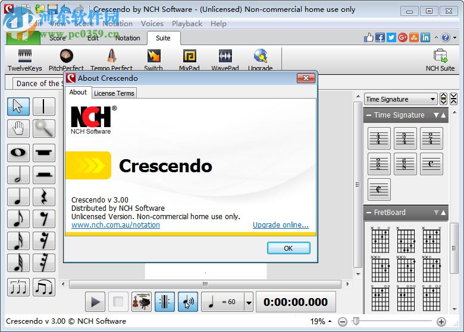Screen dimensions: 464x332
Task: Choose the sixteenth rest tool
Action: (44, 241)
